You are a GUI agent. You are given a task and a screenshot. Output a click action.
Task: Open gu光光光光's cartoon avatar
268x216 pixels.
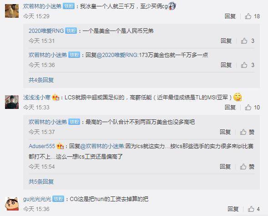[x=12, y=204]
